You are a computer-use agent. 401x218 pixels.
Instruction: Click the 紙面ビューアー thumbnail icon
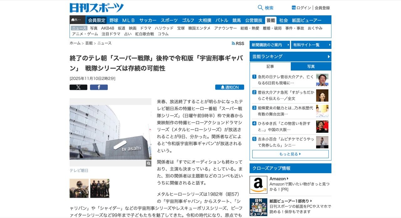[x=258, y=207]
